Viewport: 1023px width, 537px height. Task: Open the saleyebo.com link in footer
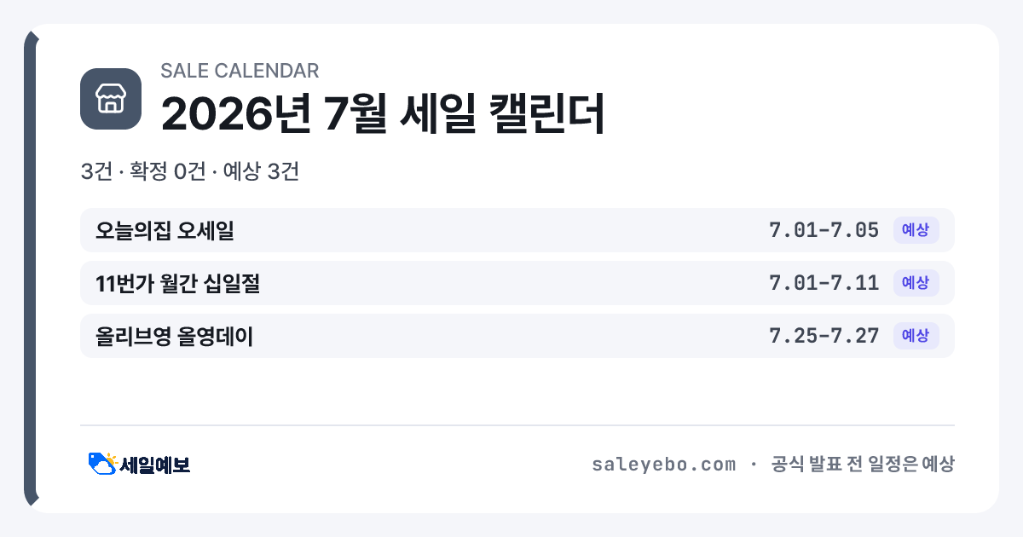point(663,465)
